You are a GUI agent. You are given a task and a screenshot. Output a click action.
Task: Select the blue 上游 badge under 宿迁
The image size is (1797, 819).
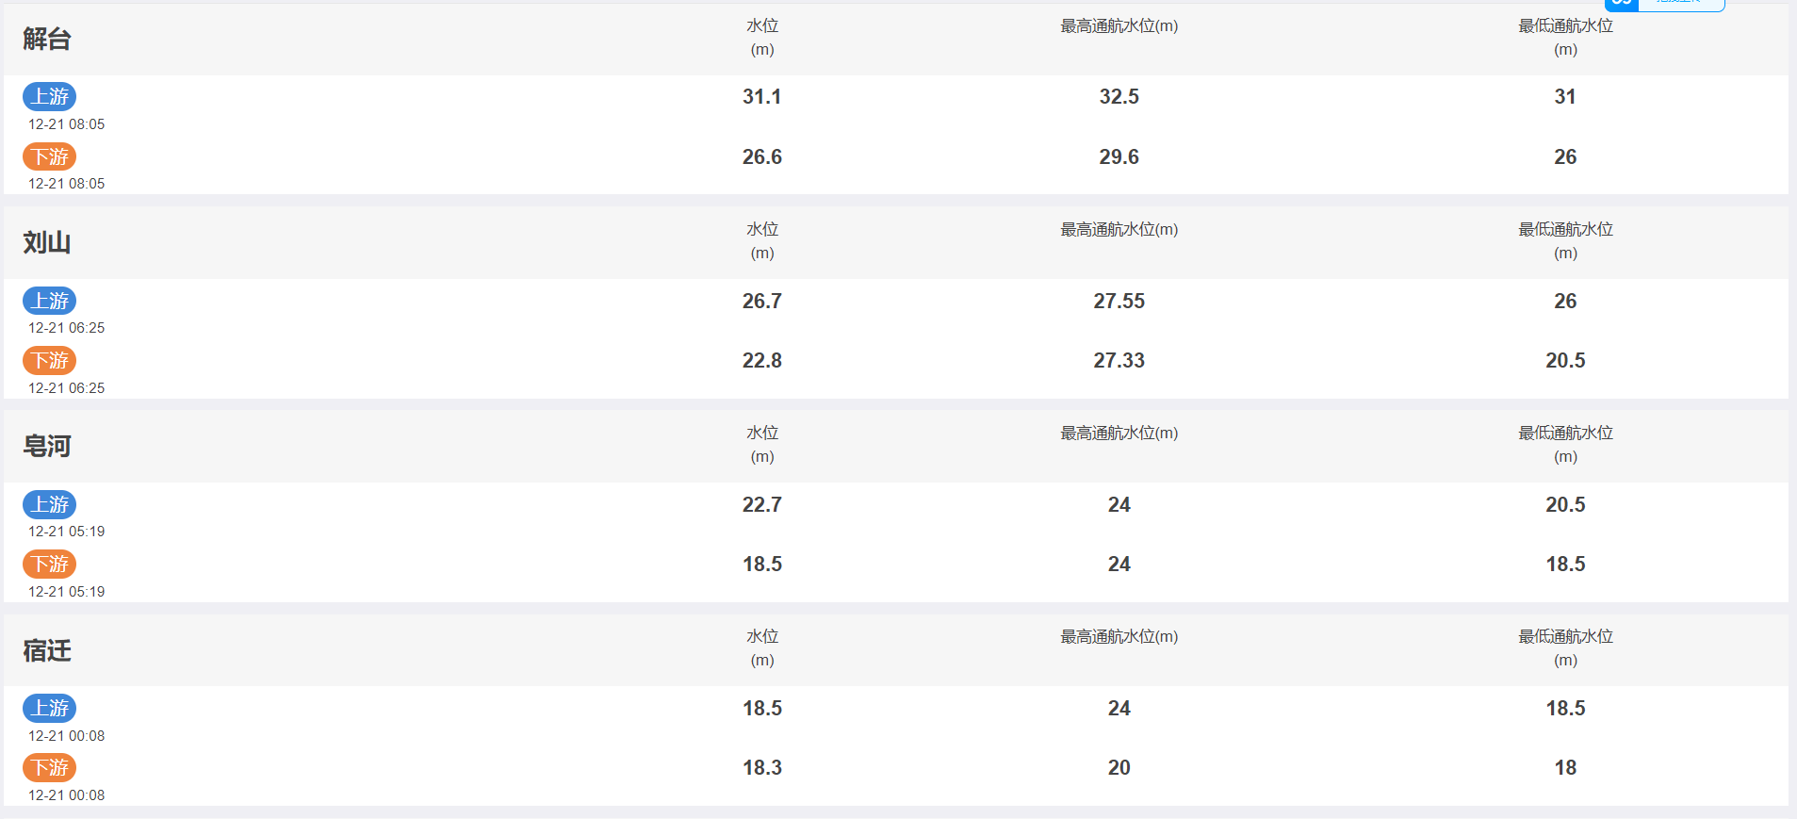point(49,708)
